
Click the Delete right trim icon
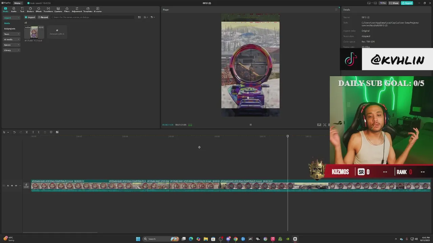pos(39,132)
